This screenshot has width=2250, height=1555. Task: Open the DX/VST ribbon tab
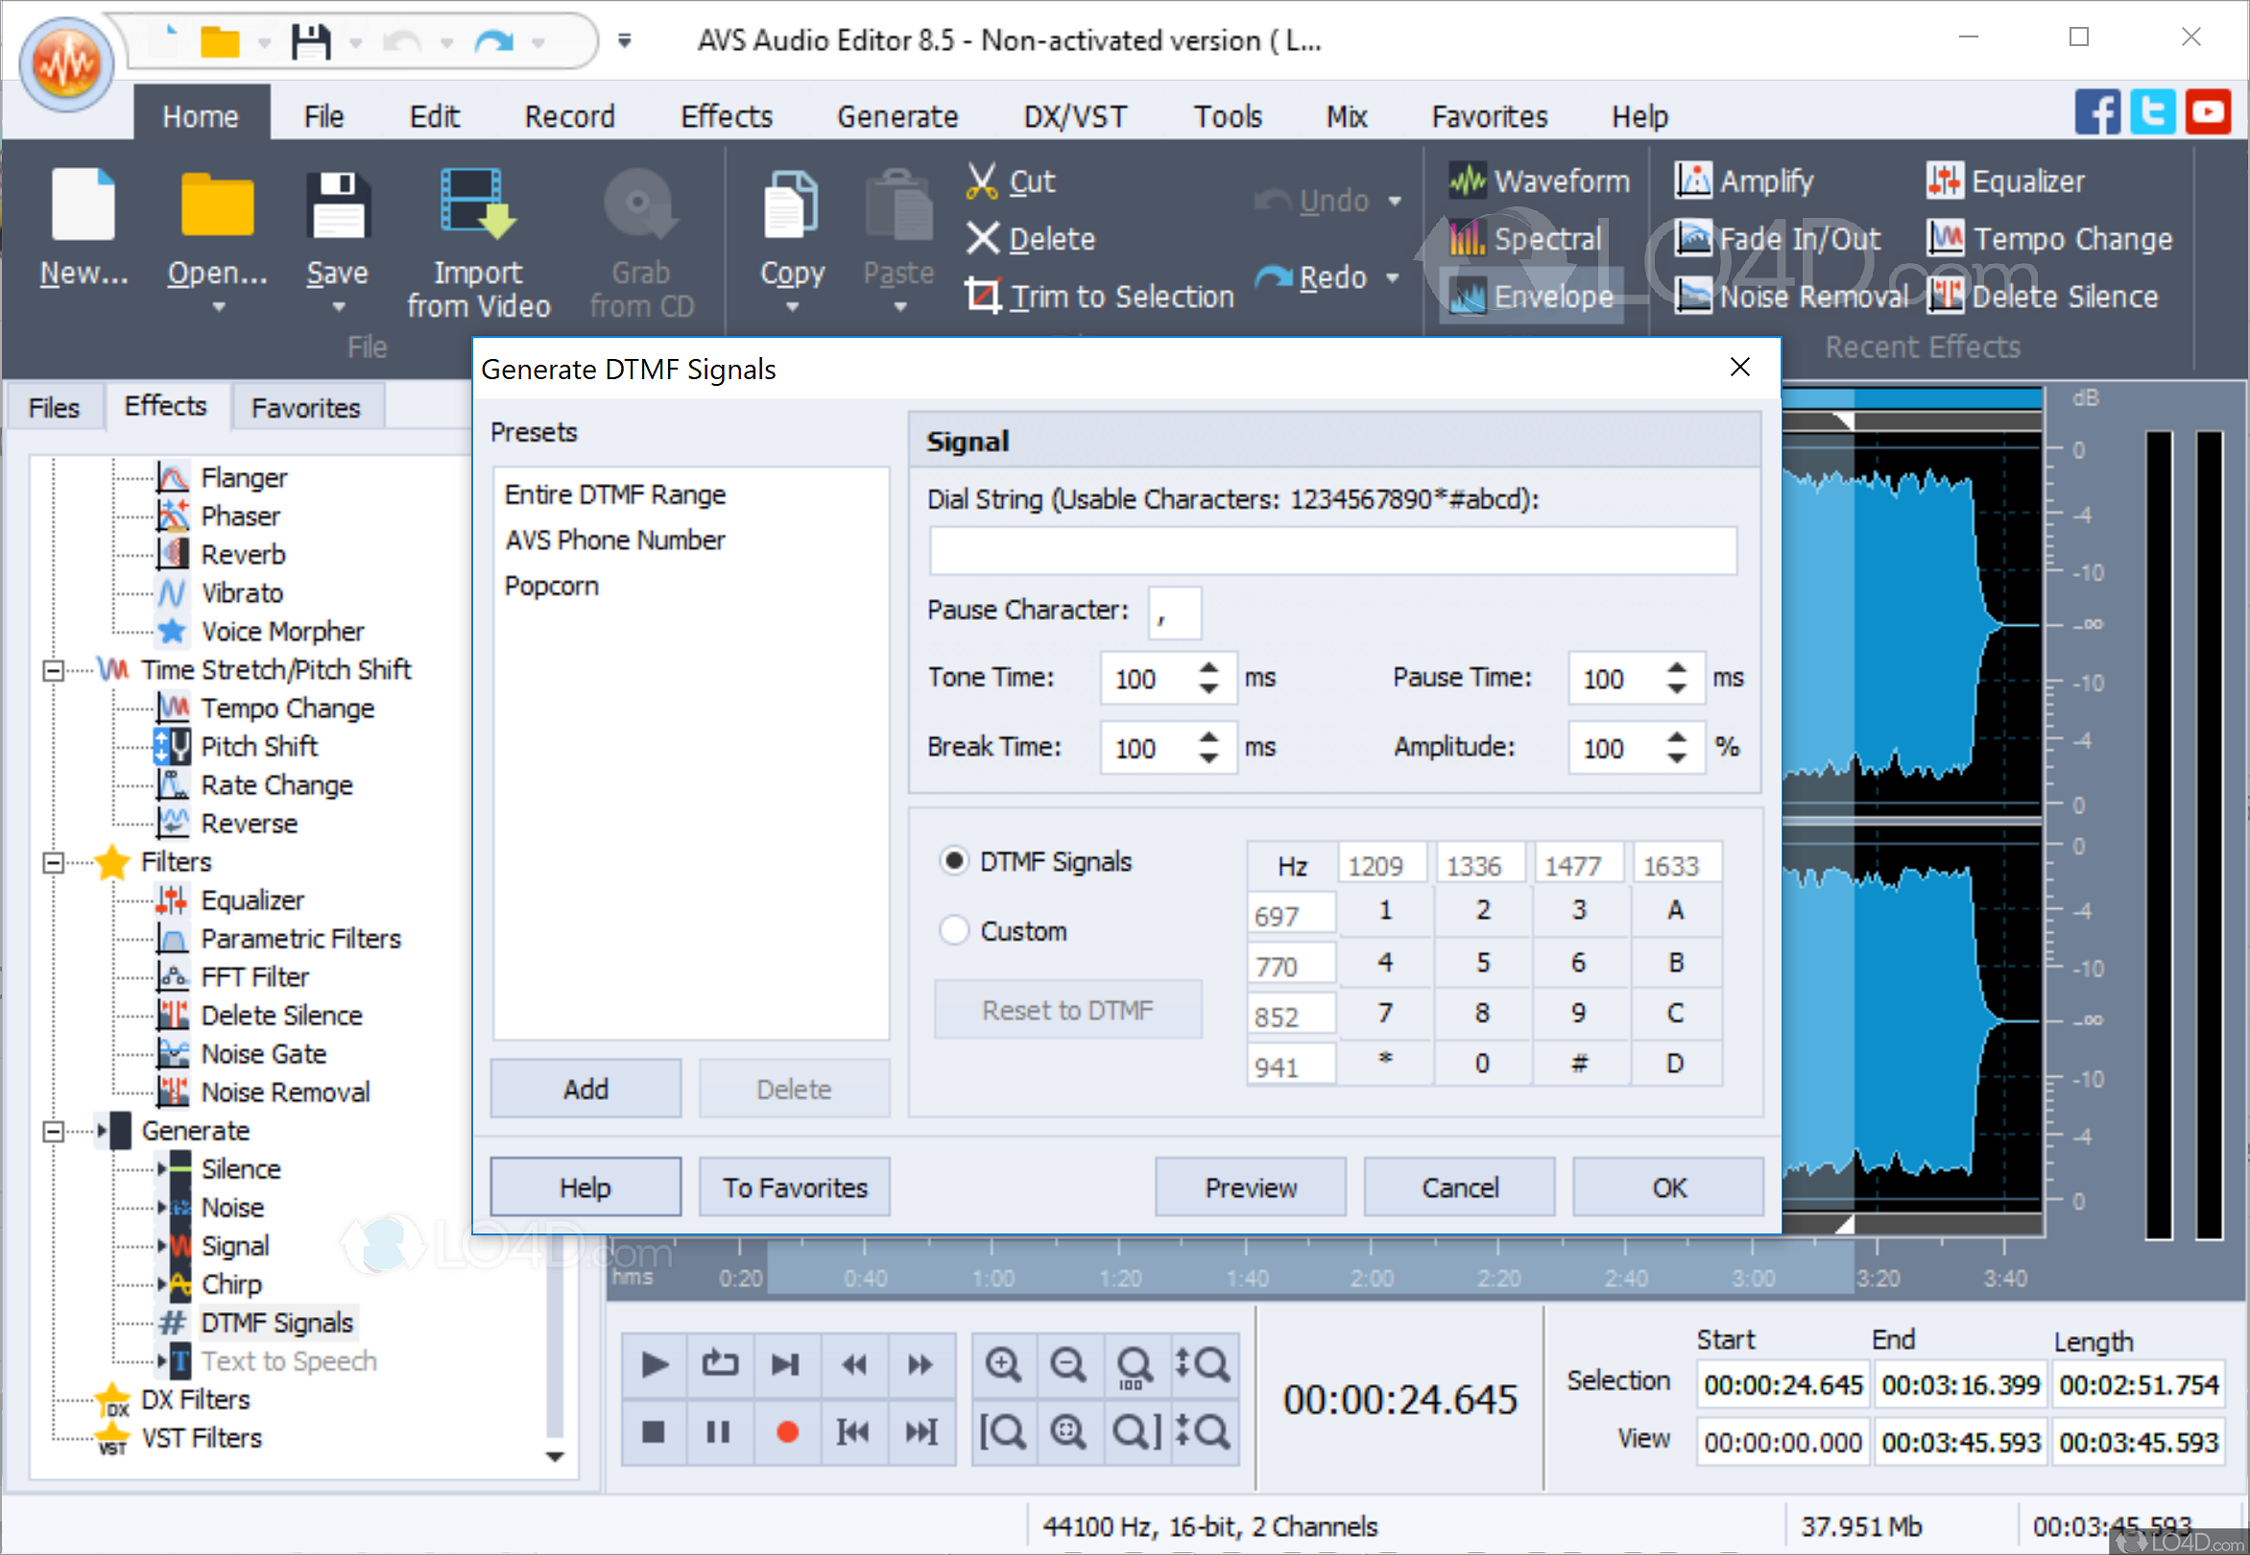coord(1075,117)
